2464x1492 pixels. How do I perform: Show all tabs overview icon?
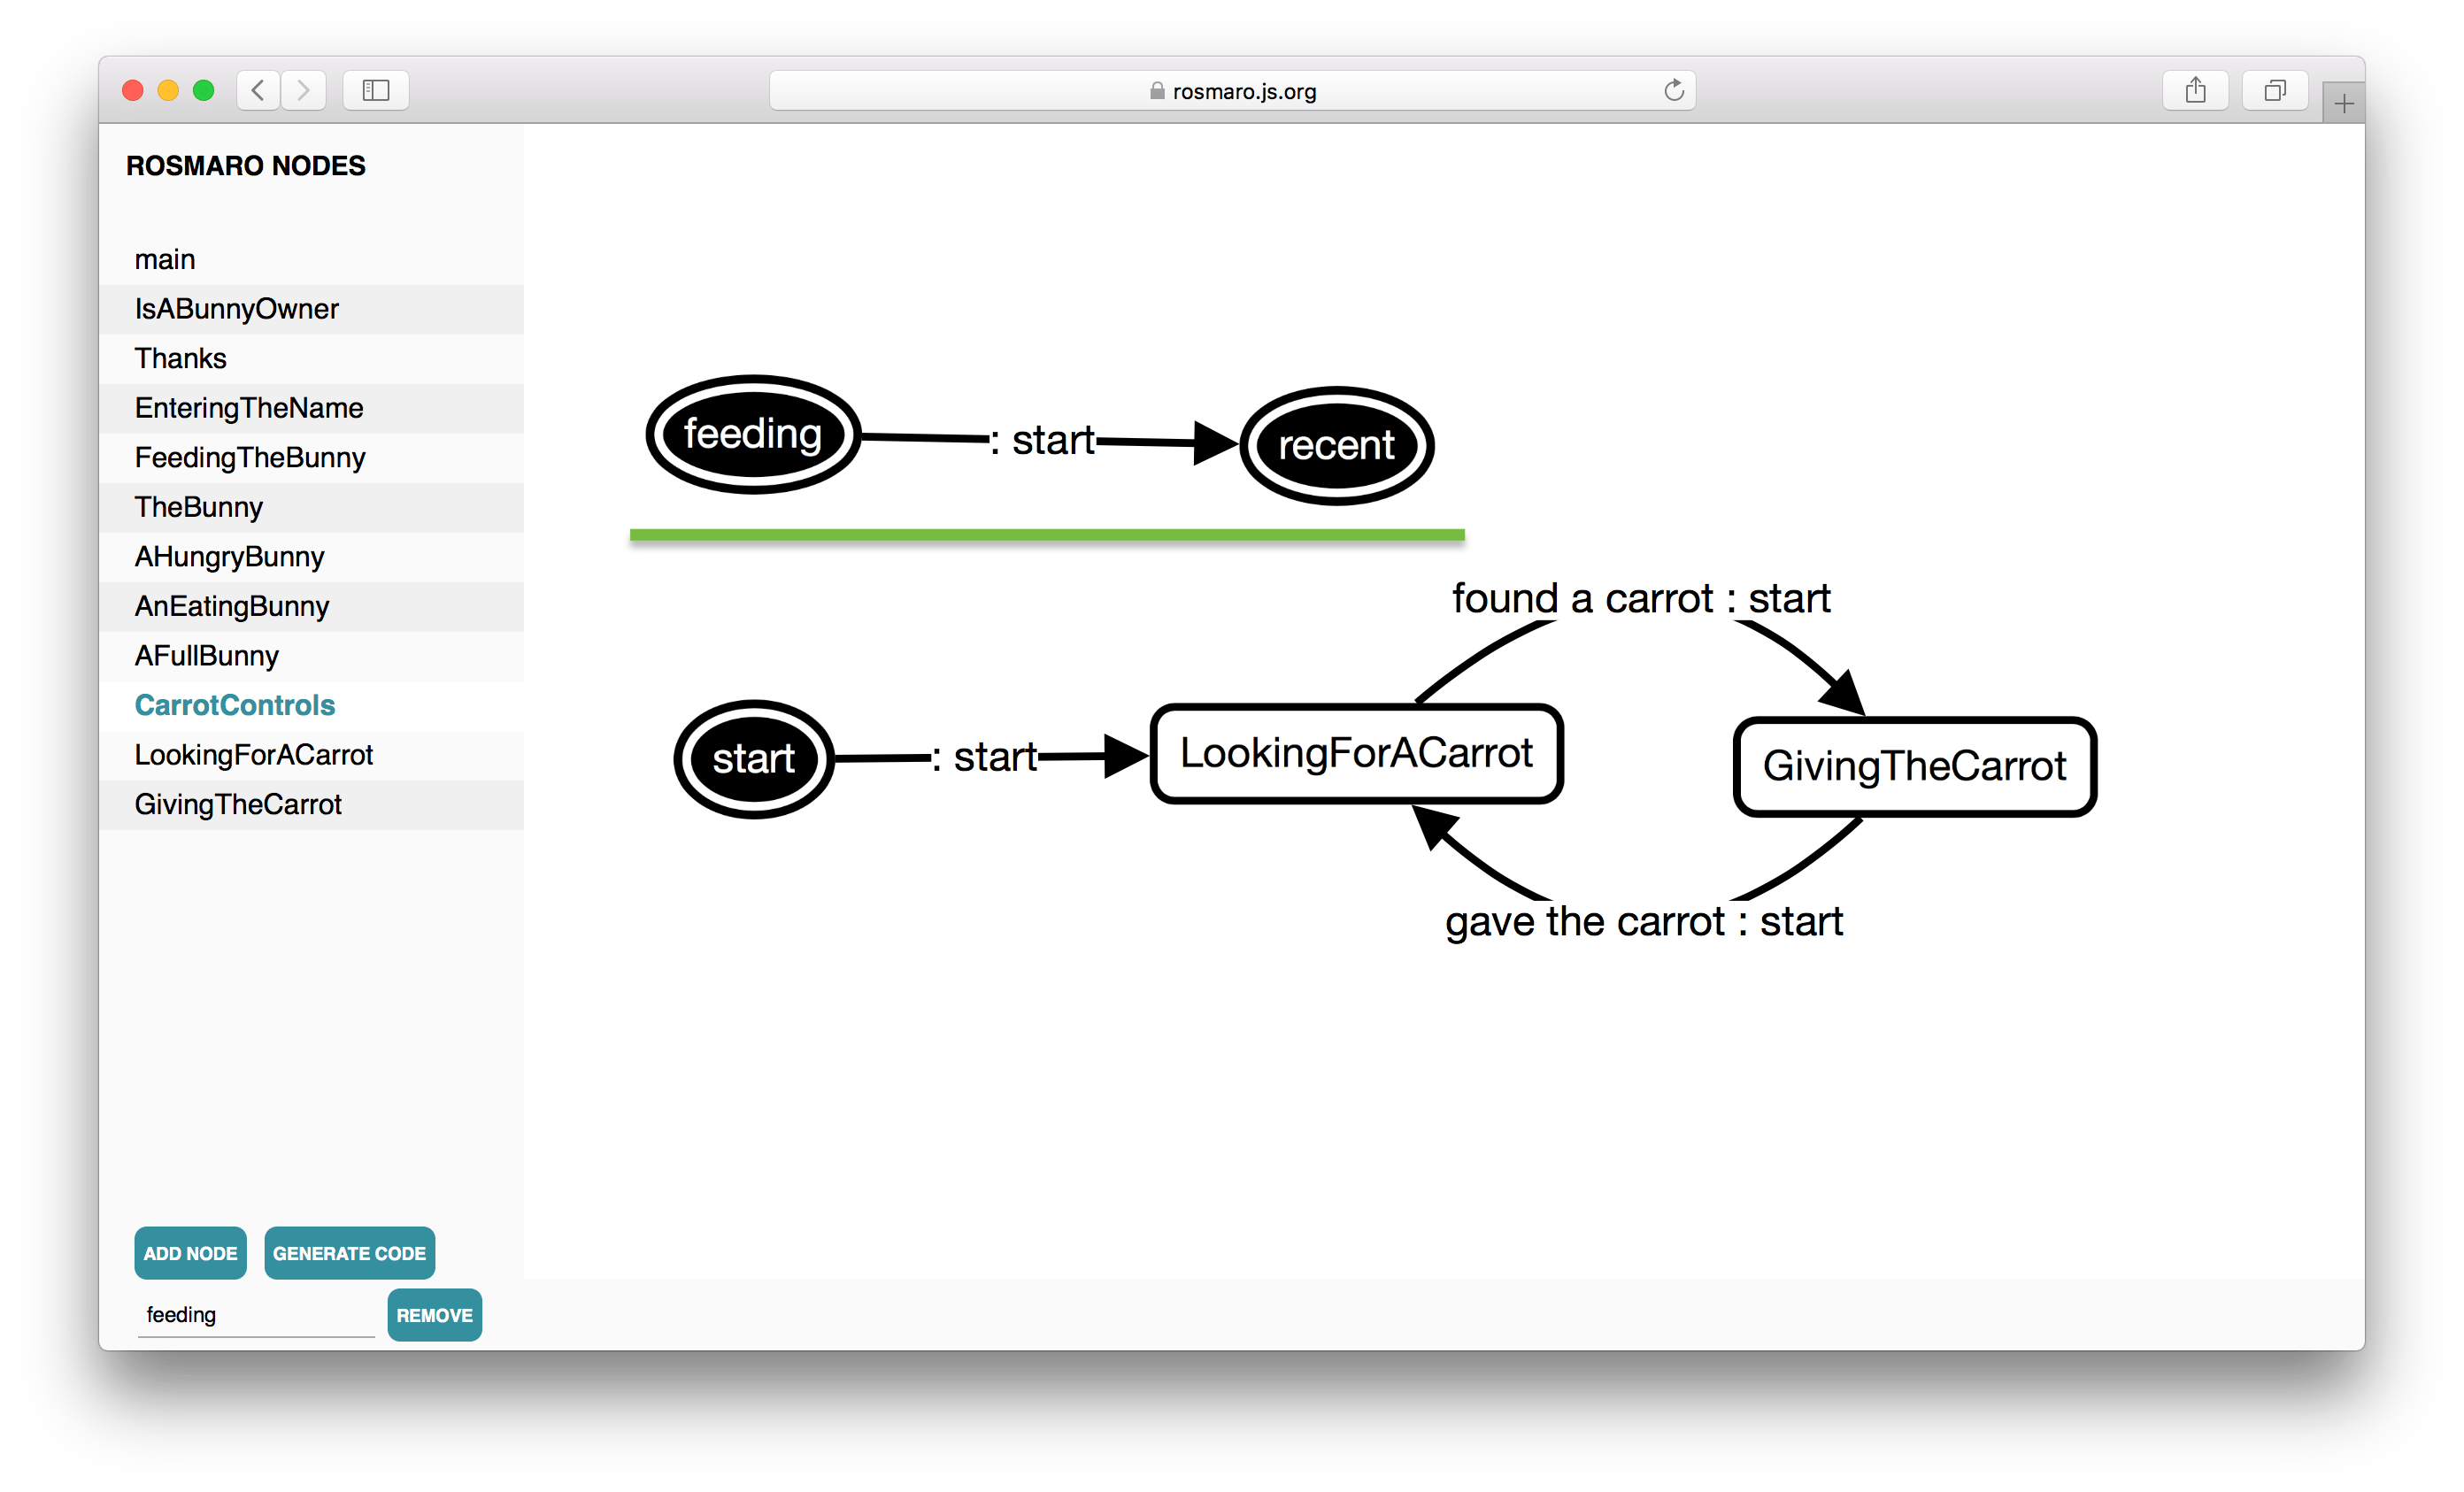point(2274,90)
